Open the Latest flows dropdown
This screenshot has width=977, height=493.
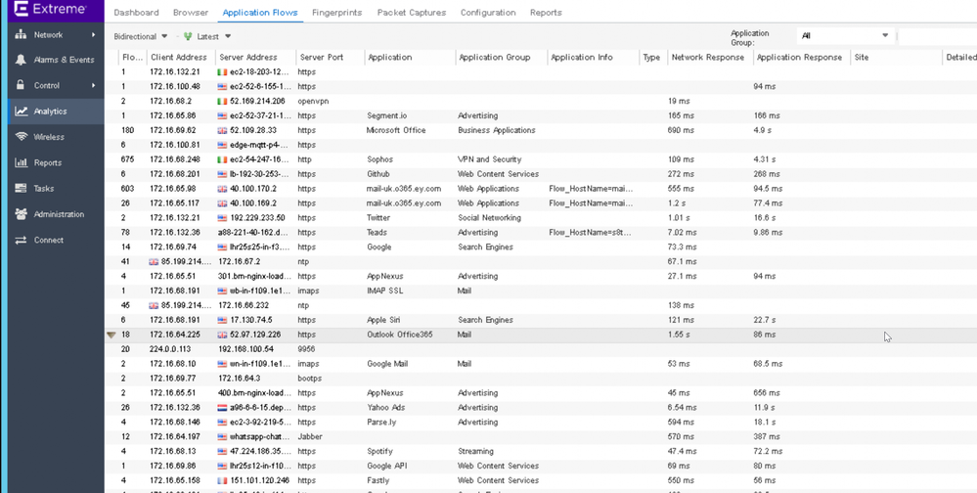pyautogui.click(x=207, y=37)
